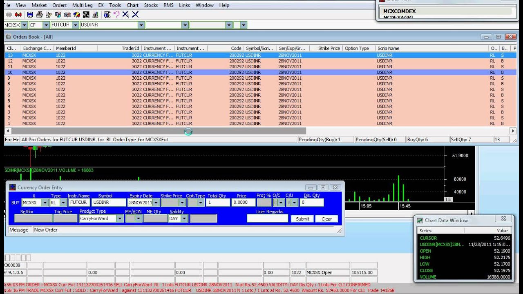Image resolution: width=523 pixels, height=294 pixels.
Task: Open the Opt.Type dropdown in order entry
Action: [201, 203]
